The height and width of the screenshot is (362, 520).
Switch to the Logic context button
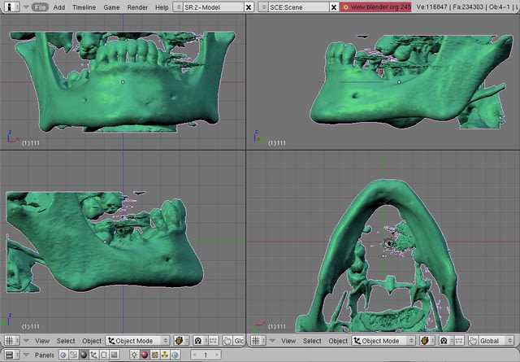63,355
